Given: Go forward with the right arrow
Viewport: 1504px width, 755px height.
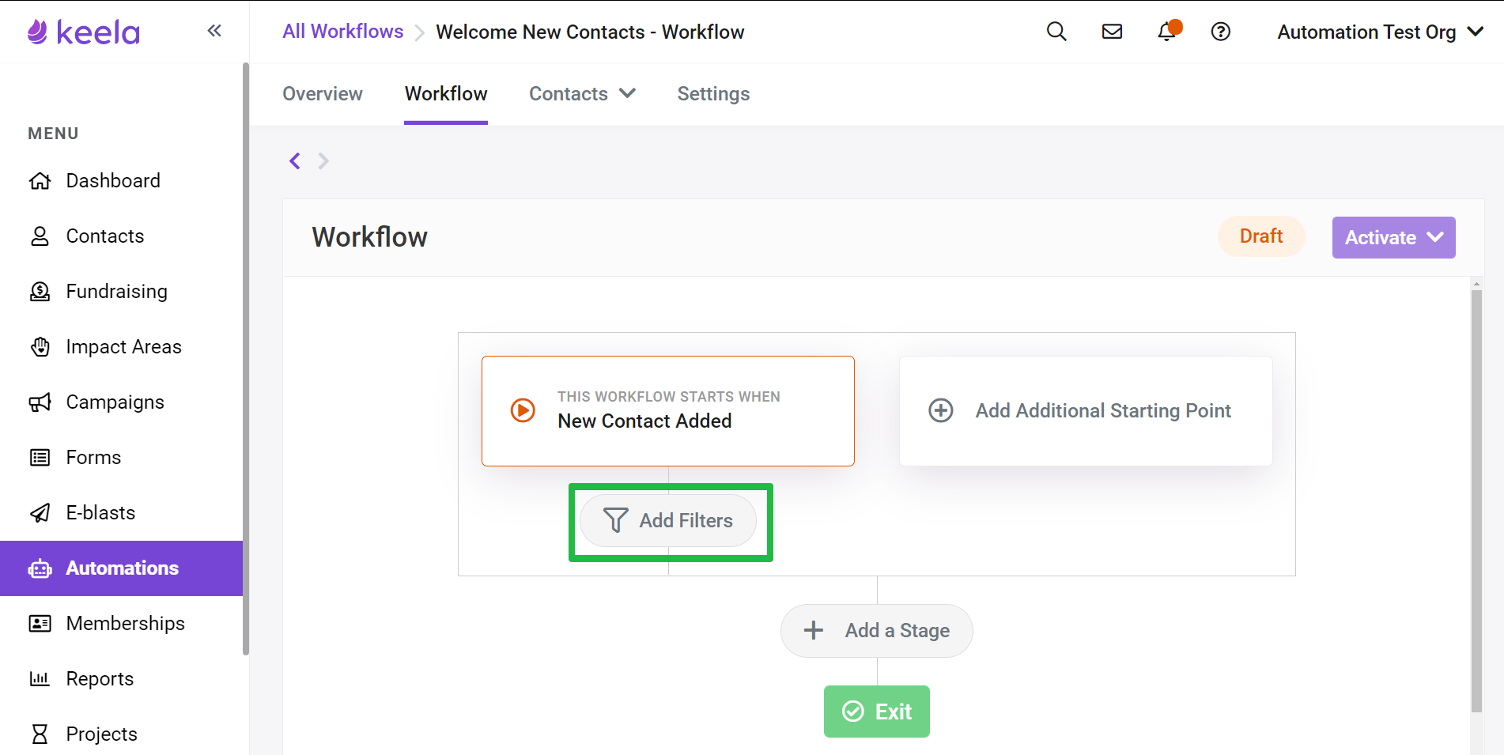Looking at the screenshot, I should [x=323, y=161].
